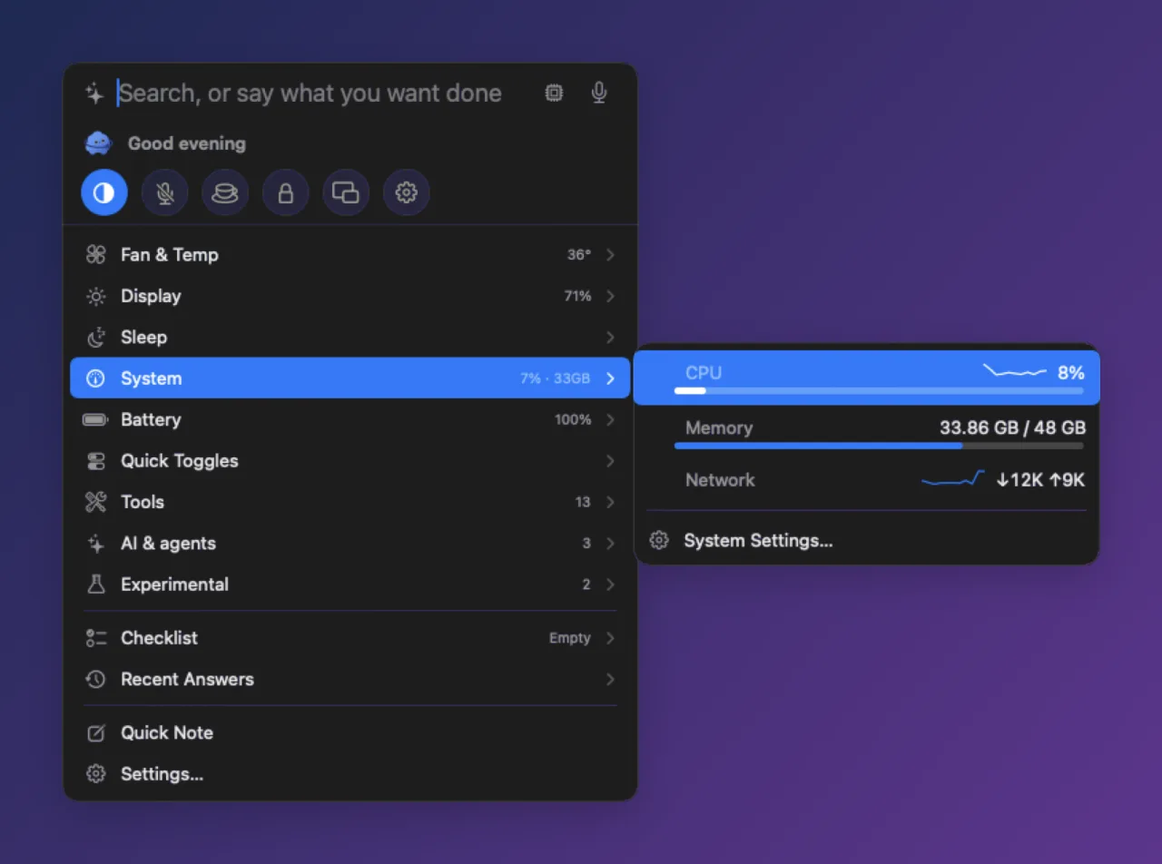This screenshot has width=1162, height=864.
Task: Click the round gear button in the quick-action row
Action: 407,192
